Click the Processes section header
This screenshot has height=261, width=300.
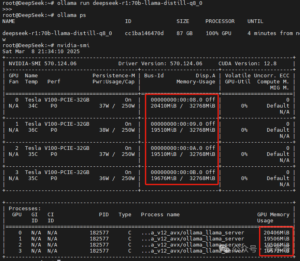[25, 209]
